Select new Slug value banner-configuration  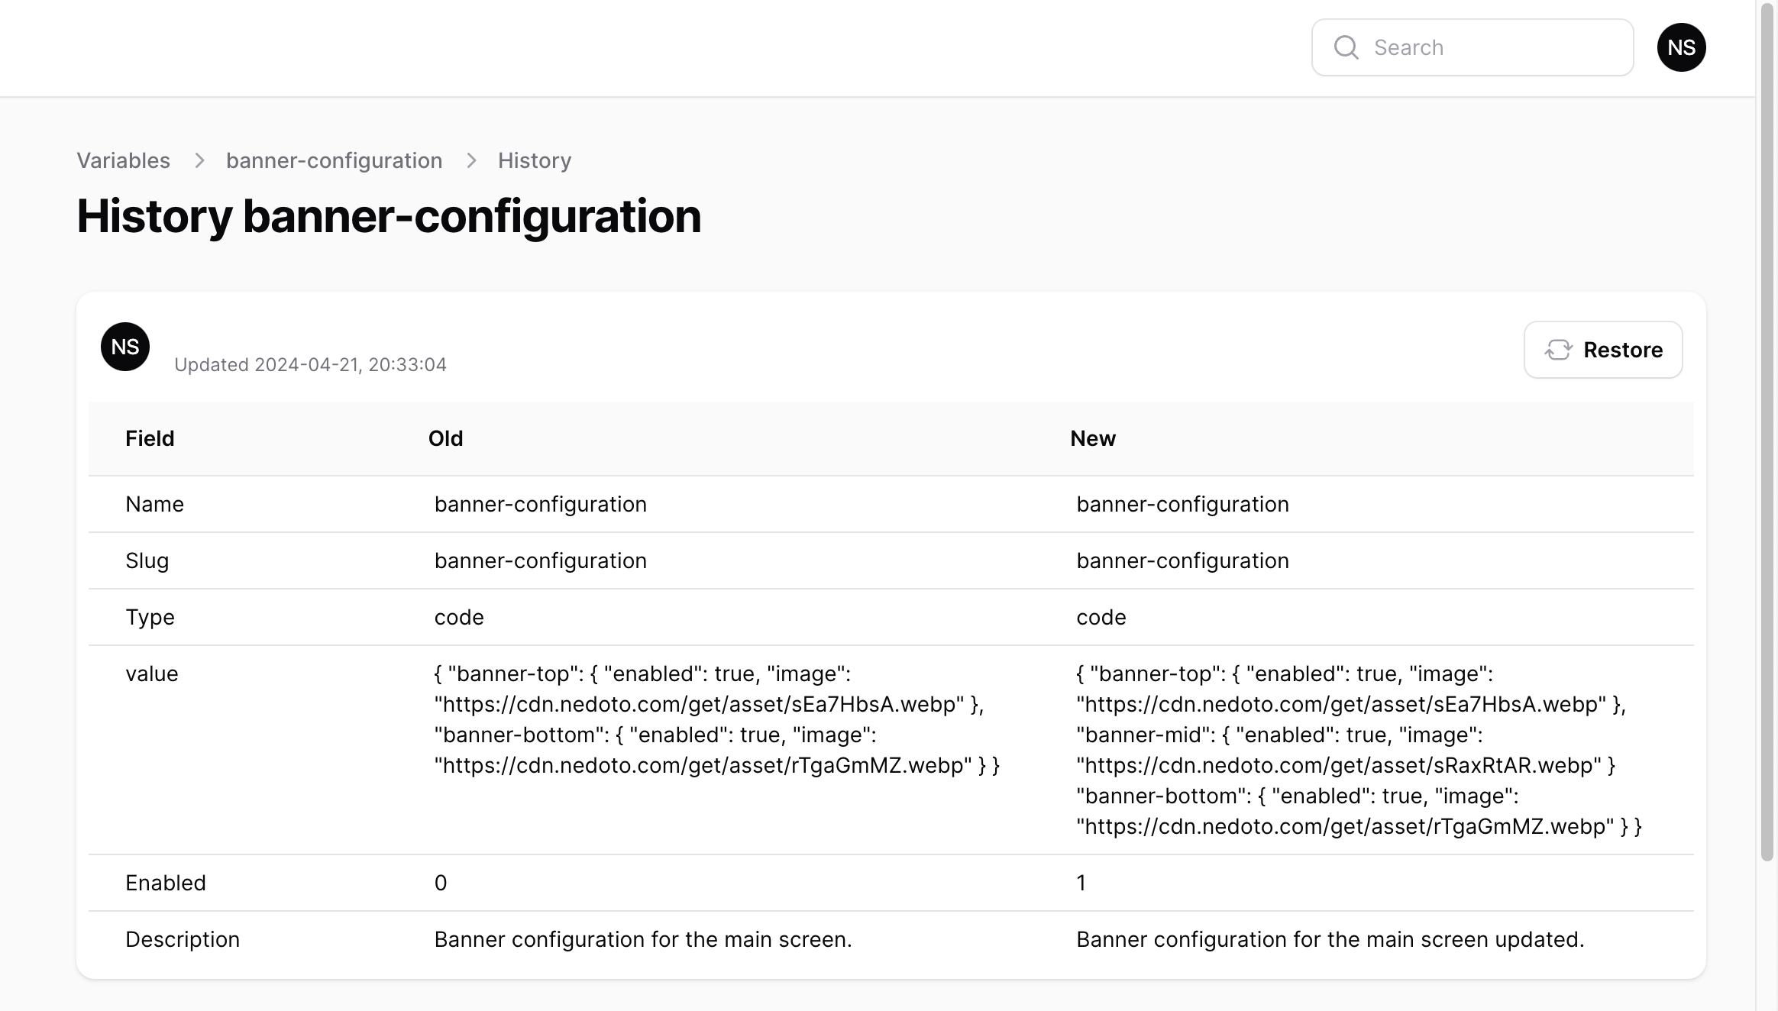tap(1182, 560)
